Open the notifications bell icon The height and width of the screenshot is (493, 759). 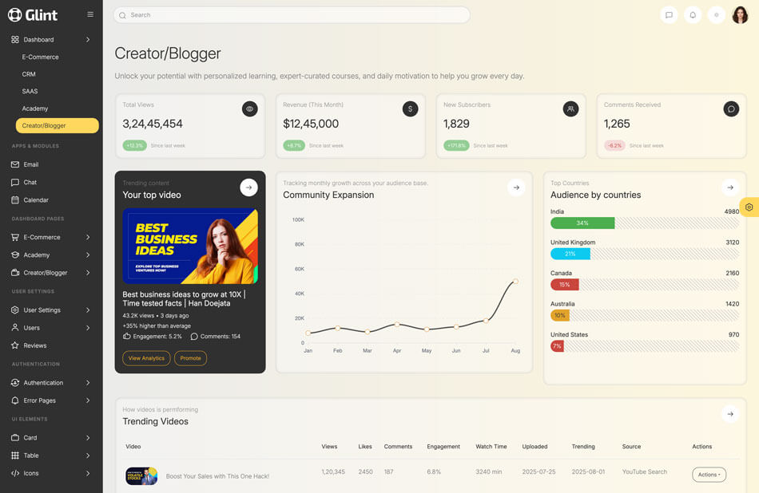[x=693, y=15]
